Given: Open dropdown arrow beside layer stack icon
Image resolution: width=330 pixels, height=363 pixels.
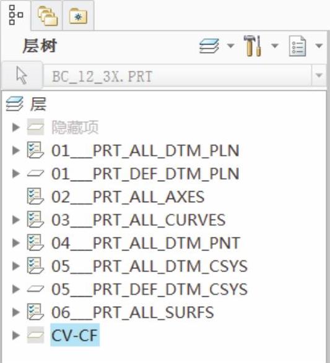Looking at the screenshot, I should pyautogui.click(x=230, y=46).
